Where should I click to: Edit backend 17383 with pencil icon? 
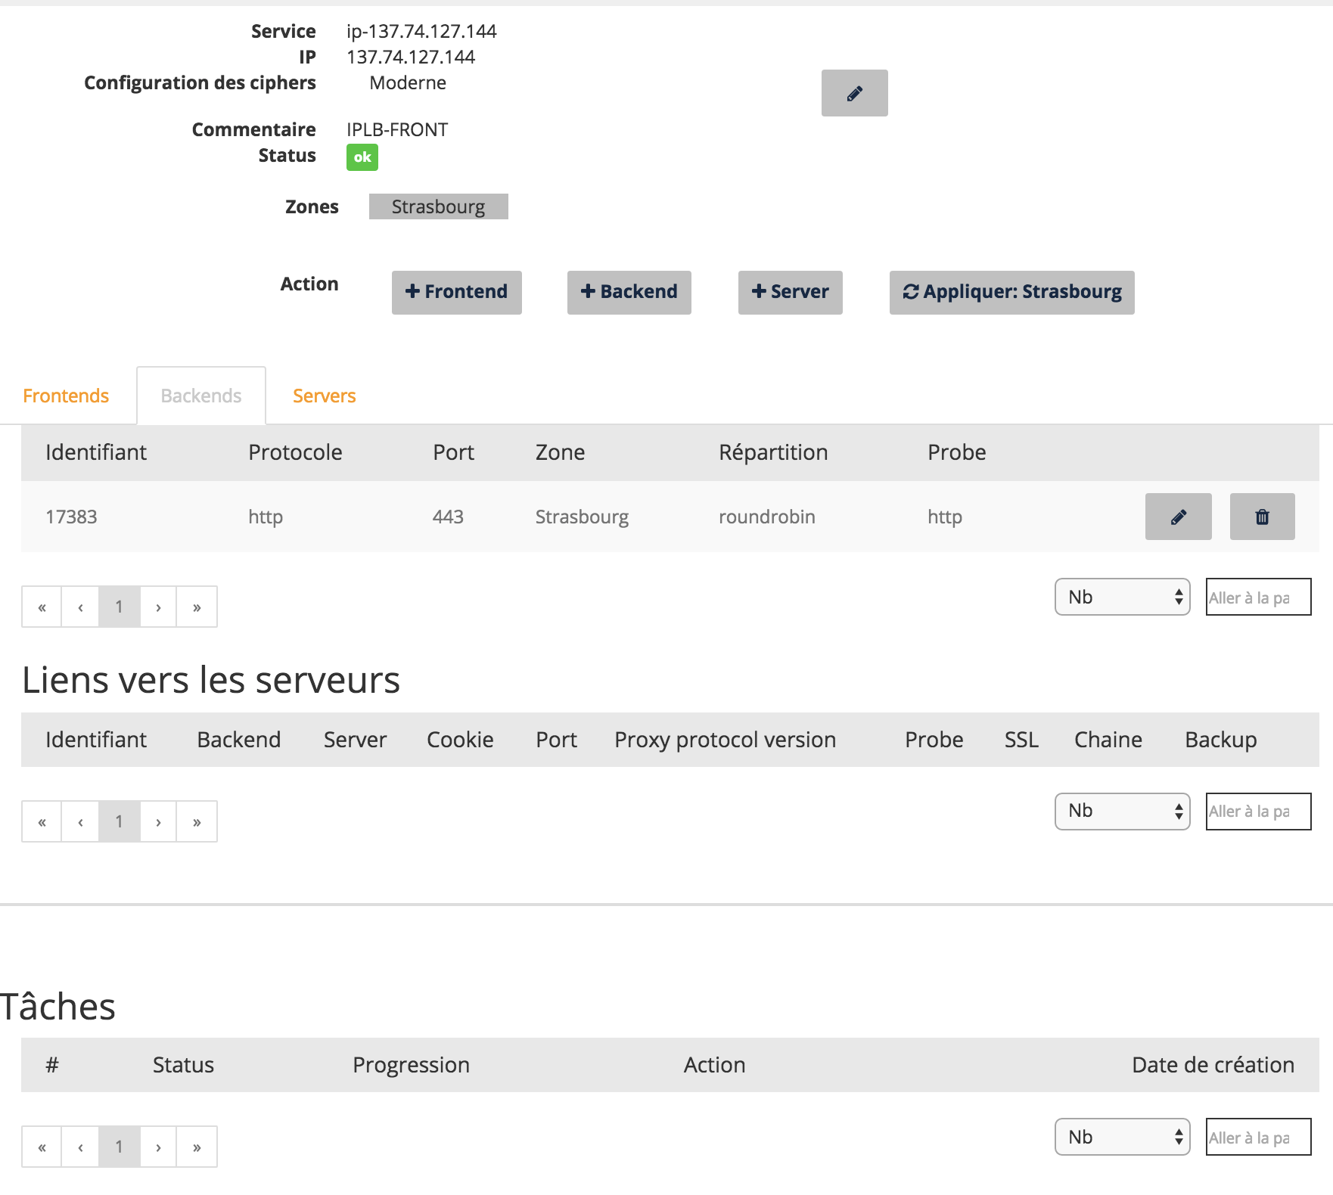[x=1178, y=517]
